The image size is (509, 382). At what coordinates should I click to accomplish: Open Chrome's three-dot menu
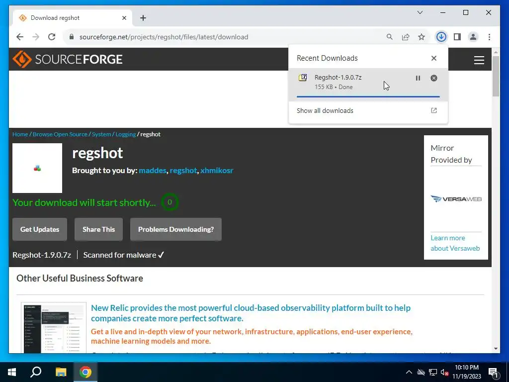[x=489, y=37]
